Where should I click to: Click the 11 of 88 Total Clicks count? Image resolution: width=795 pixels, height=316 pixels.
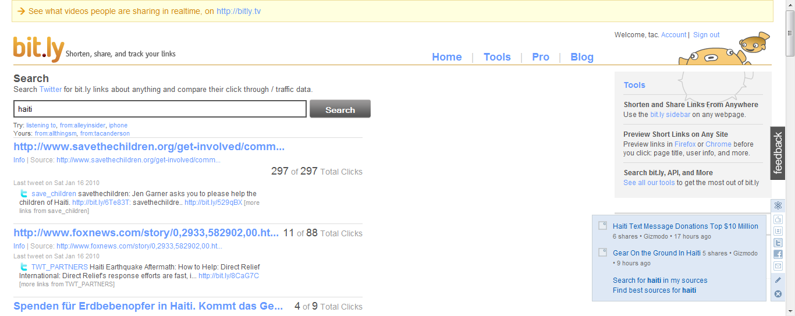pos(323,233)
